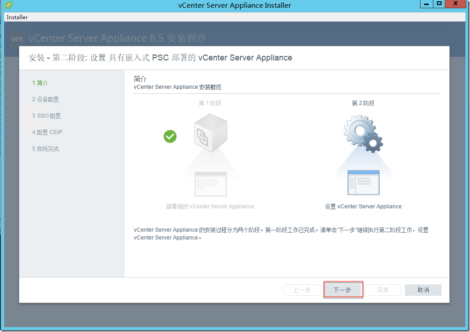Viewport: 470px width, 332px height.
Task: Click the stage 1 window thumbnail icon
Action: point(210,184)
